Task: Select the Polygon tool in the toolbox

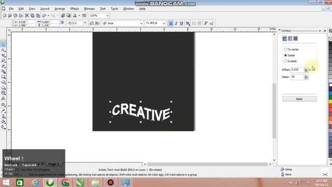Action: tap(3, 88)
